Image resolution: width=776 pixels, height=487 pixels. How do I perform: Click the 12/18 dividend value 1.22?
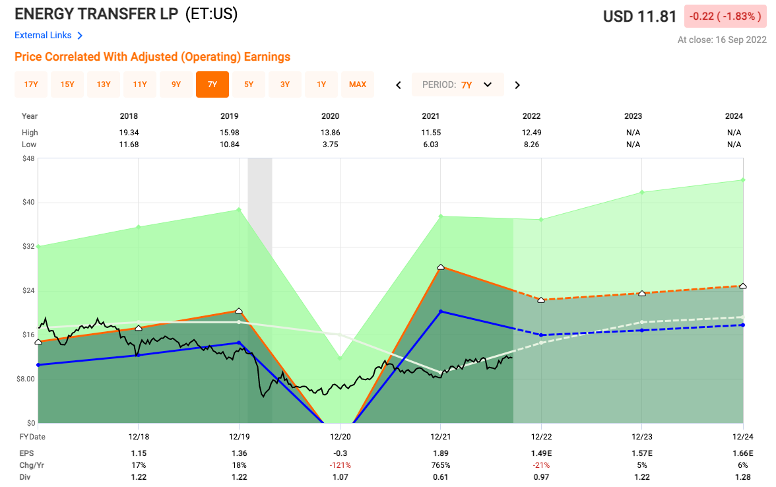139,477
